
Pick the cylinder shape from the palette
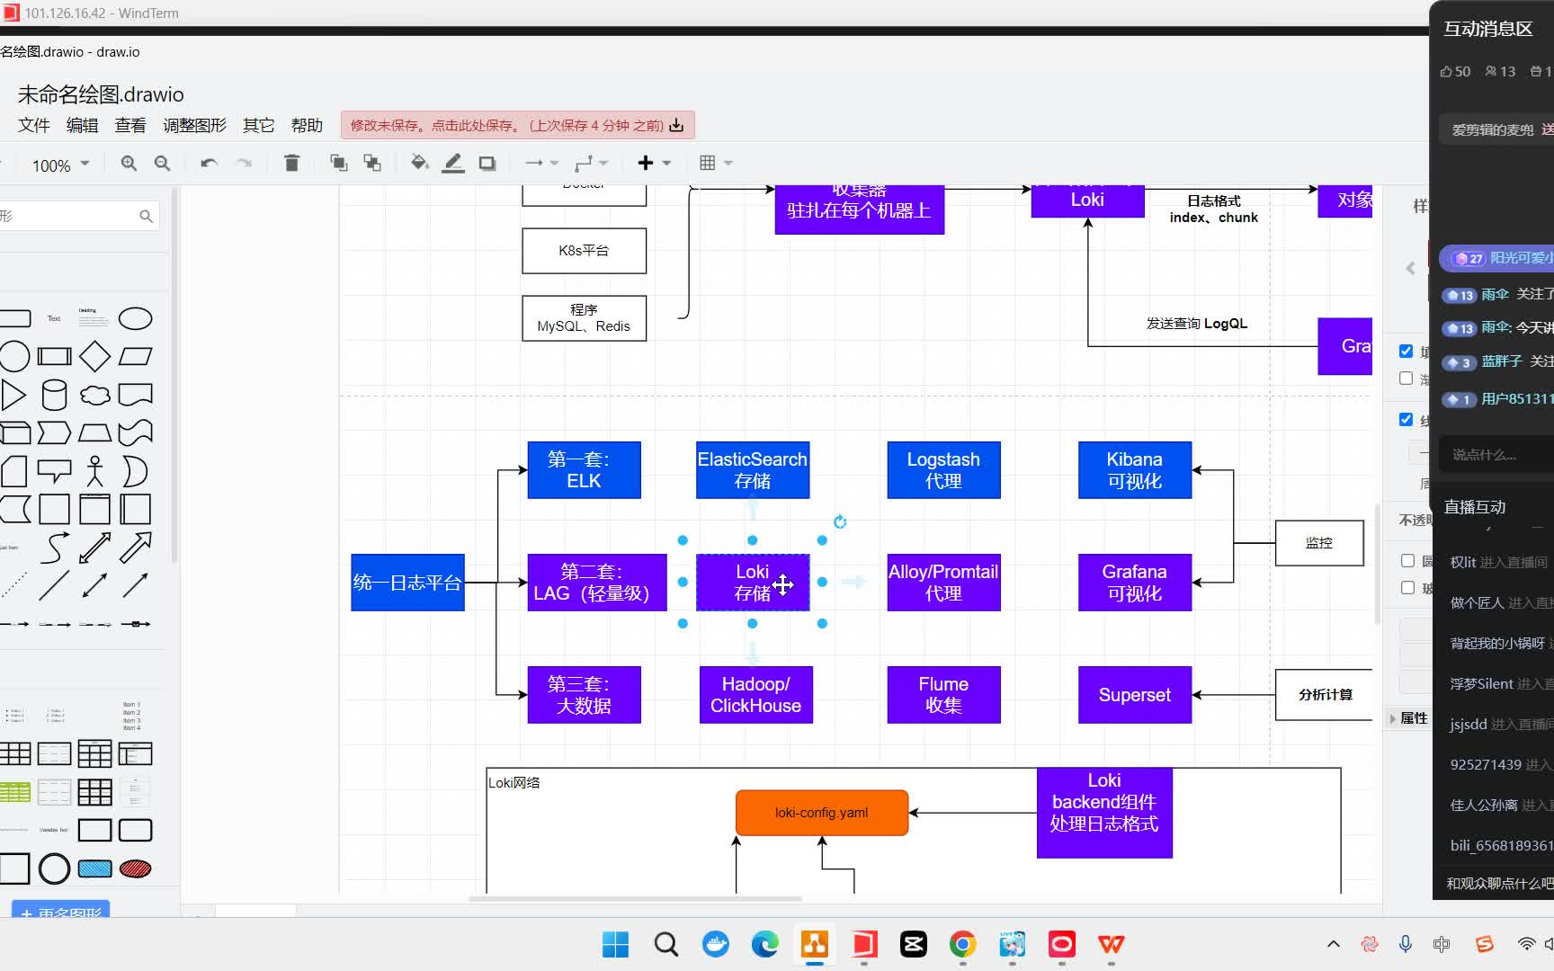click(x=54, y=395)
